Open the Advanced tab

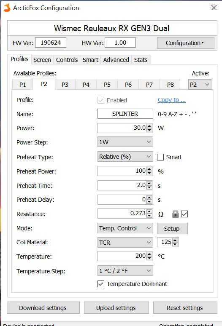pyautogui.click(x=116, y=60)
